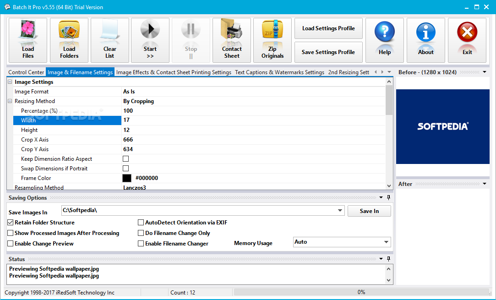Open the tab list dropdown arrow
Viewport: 496px width, 300px height.
pos(389,72)
